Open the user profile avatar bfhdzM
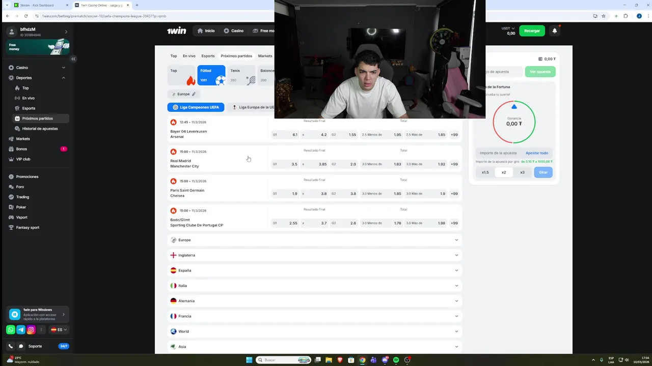The height and width of the screenshot is (366, 652). 12,32
